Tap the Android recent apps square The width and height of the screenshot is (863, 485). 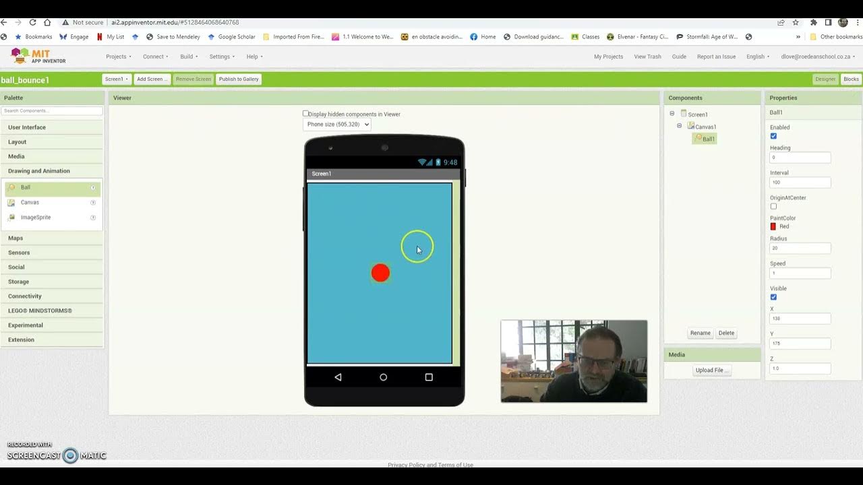429,377
